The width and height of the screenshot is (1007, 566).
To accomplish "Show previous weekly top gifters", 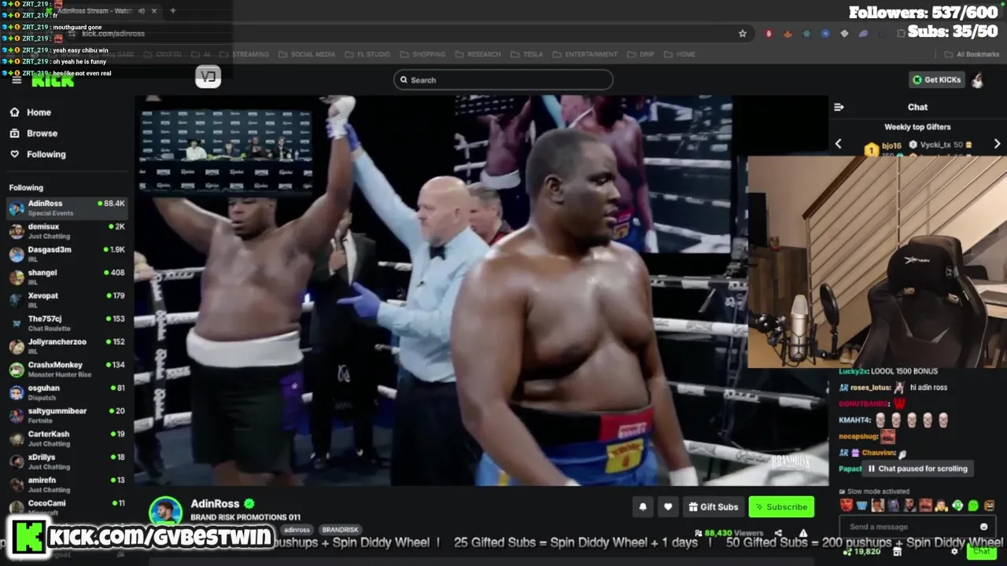I will pyautogui.click(x=839, y=144).
